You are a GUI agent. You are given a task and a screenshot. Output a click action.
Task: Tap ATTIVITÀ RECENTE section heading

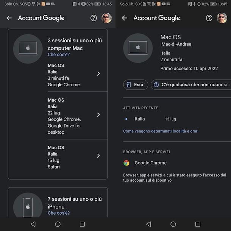[140, 108]
